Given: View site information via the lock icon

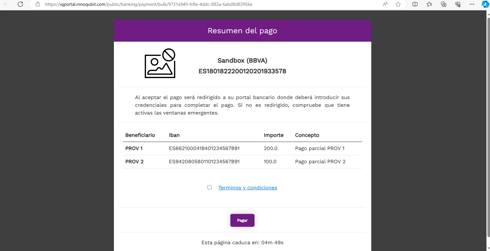Looking at the screenshot, I should tap(37, 4).
